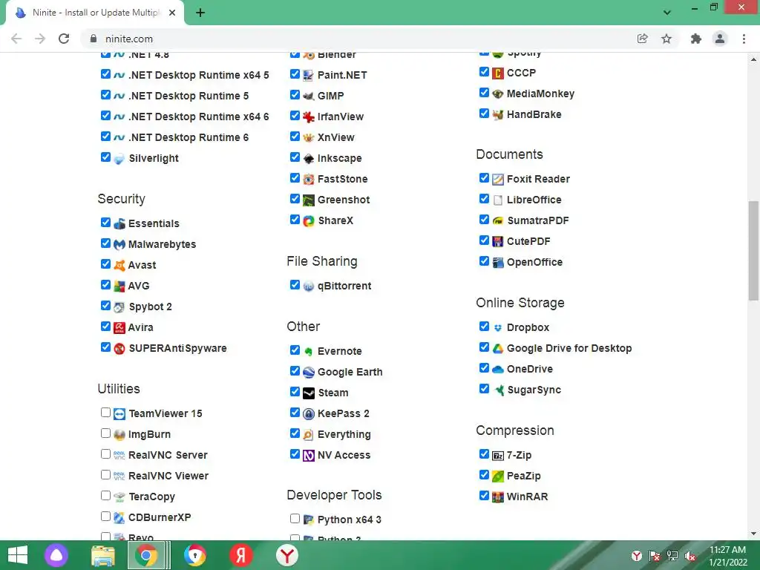This screenshot has width=760, height=570.
Task: Open the Yandex Browser taskbar icon
Action: [287, 555]
